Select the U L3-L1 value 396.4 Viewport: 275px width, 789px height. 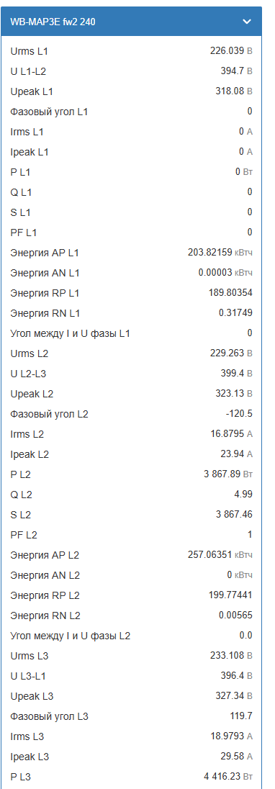pyautogui.click(x=233, y=676)
